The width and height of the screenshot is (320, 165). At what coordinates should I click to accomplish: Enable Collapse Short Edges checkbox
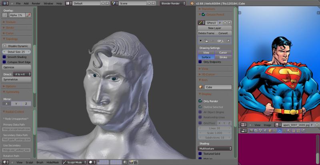pos(4,62)
